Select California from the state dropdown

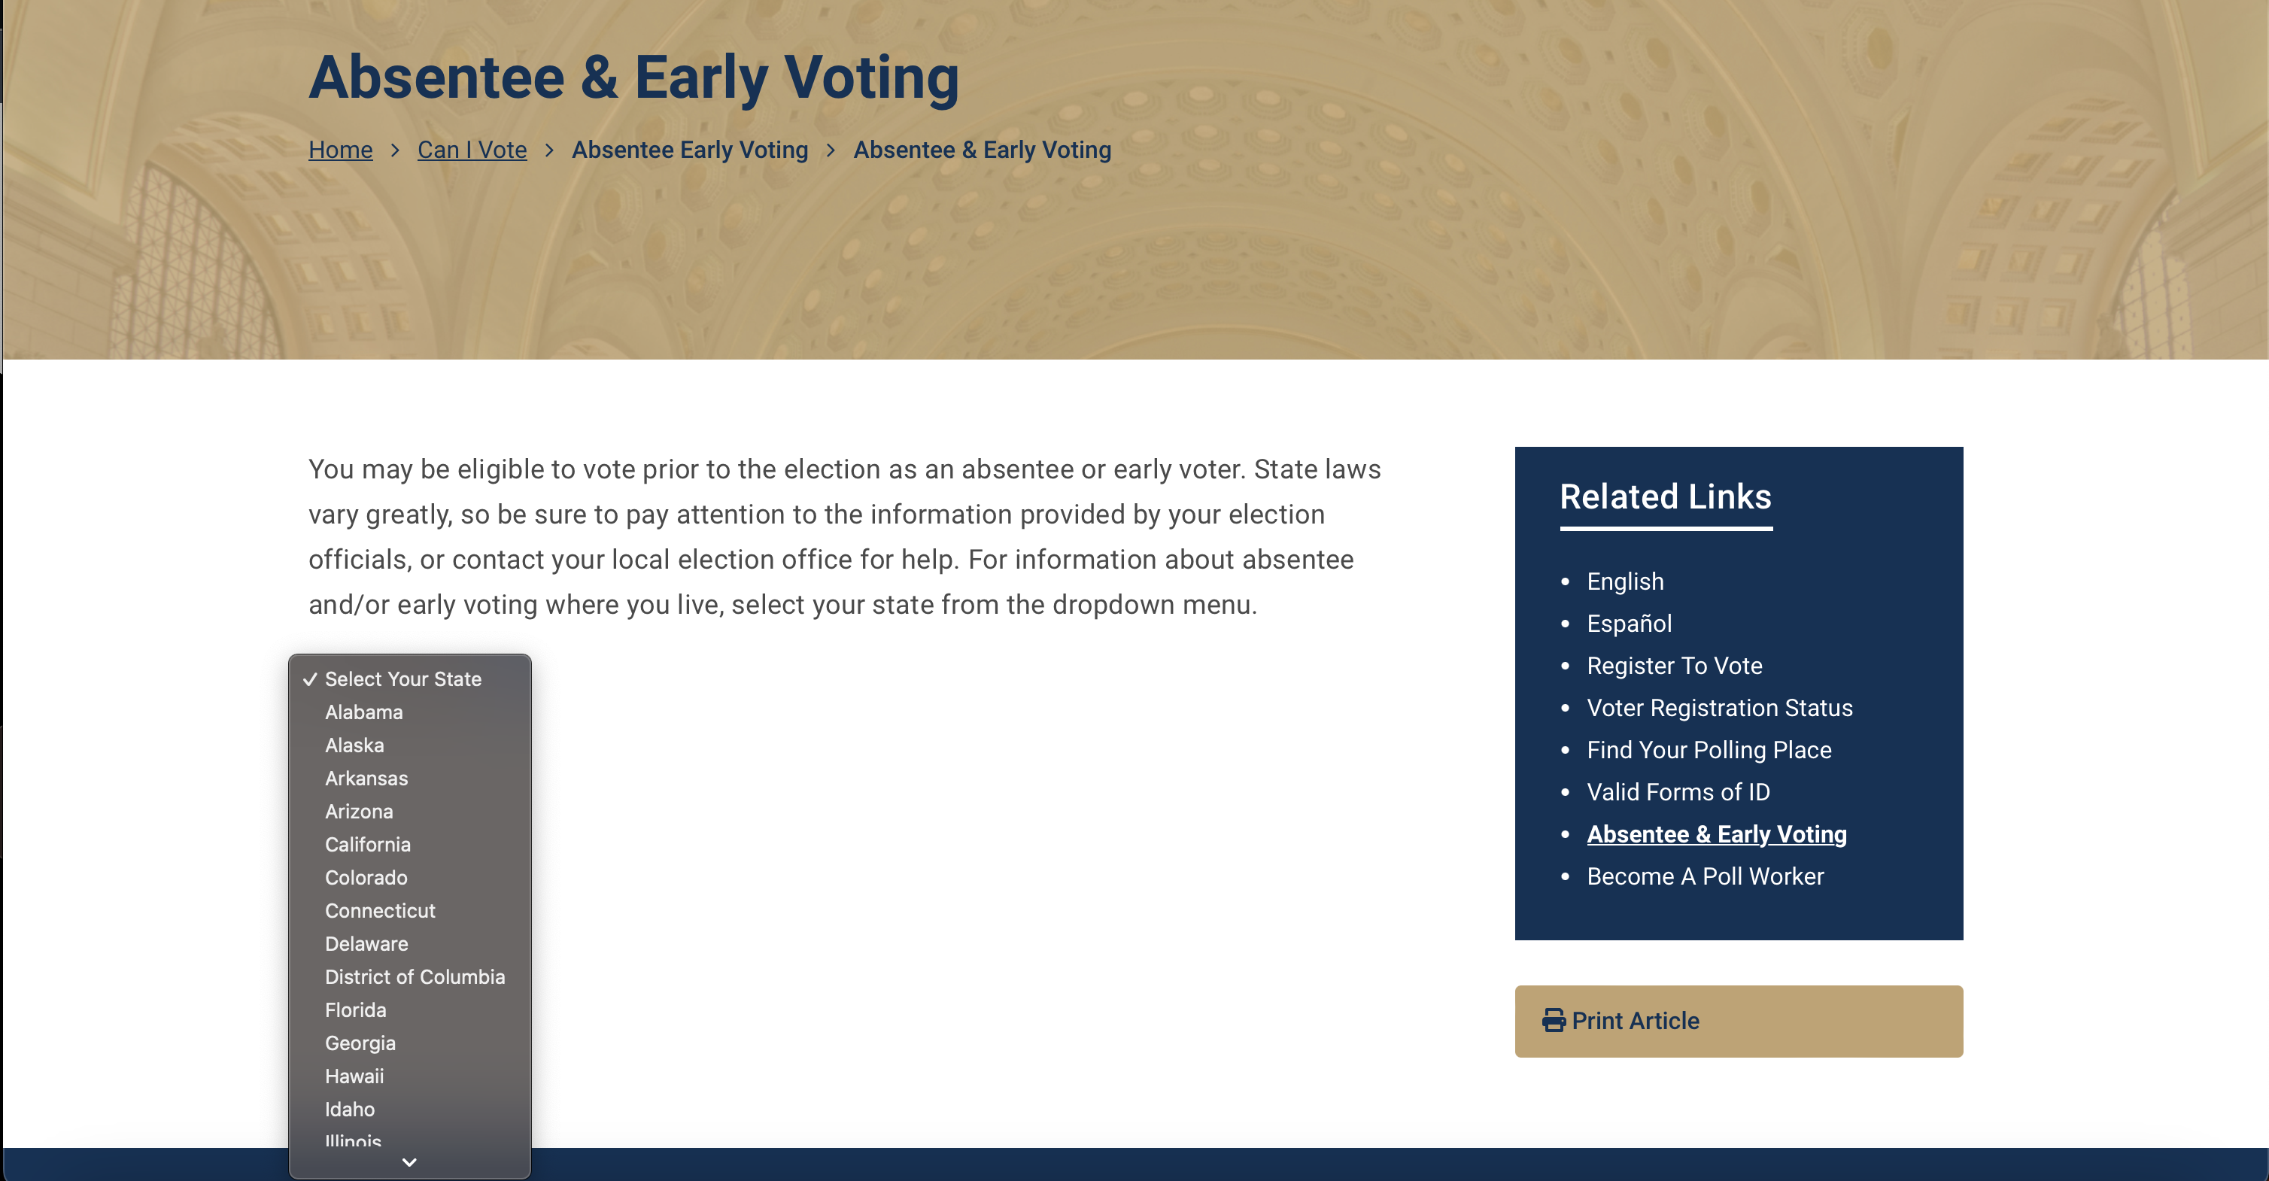click(367, 844)
